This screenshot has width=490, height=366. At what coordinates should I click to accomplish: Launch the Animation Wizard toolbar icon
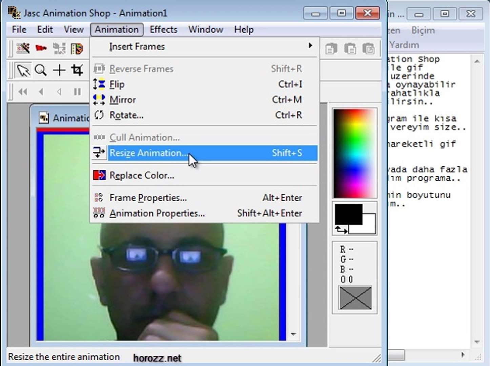click(x=23, y=48)
